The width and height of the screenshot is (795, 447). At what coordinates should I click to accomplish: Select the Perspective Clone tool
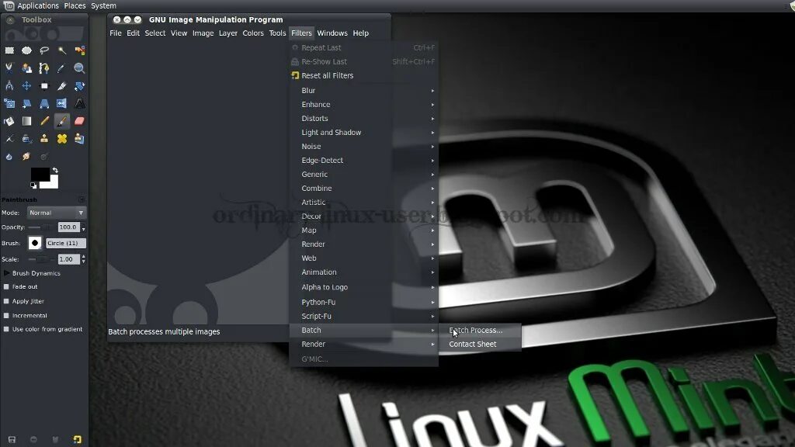point(80,138)
